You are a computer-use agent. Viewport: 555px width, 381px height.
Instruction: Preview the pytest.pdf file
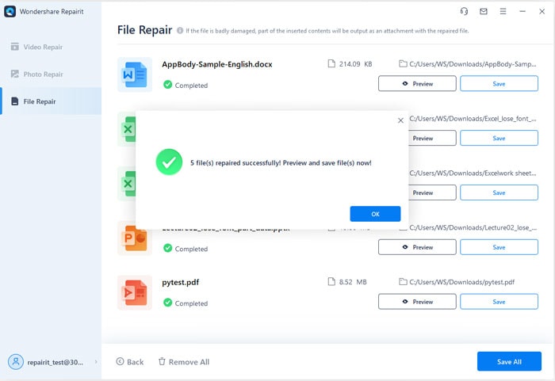pyautogui.click(x=417, y=302)
